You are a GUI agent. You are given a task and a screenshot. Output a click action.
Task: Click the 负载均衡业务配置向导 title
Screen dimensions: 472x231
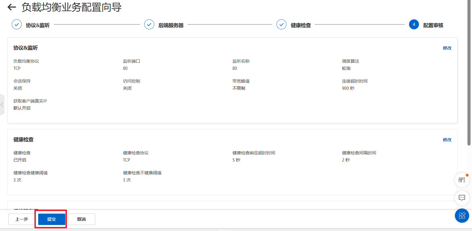[72, 7]
